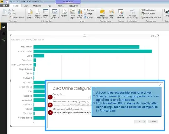Click the Beginbalans axis label
This screenshot has width=169, height=134.
[26, 69]
